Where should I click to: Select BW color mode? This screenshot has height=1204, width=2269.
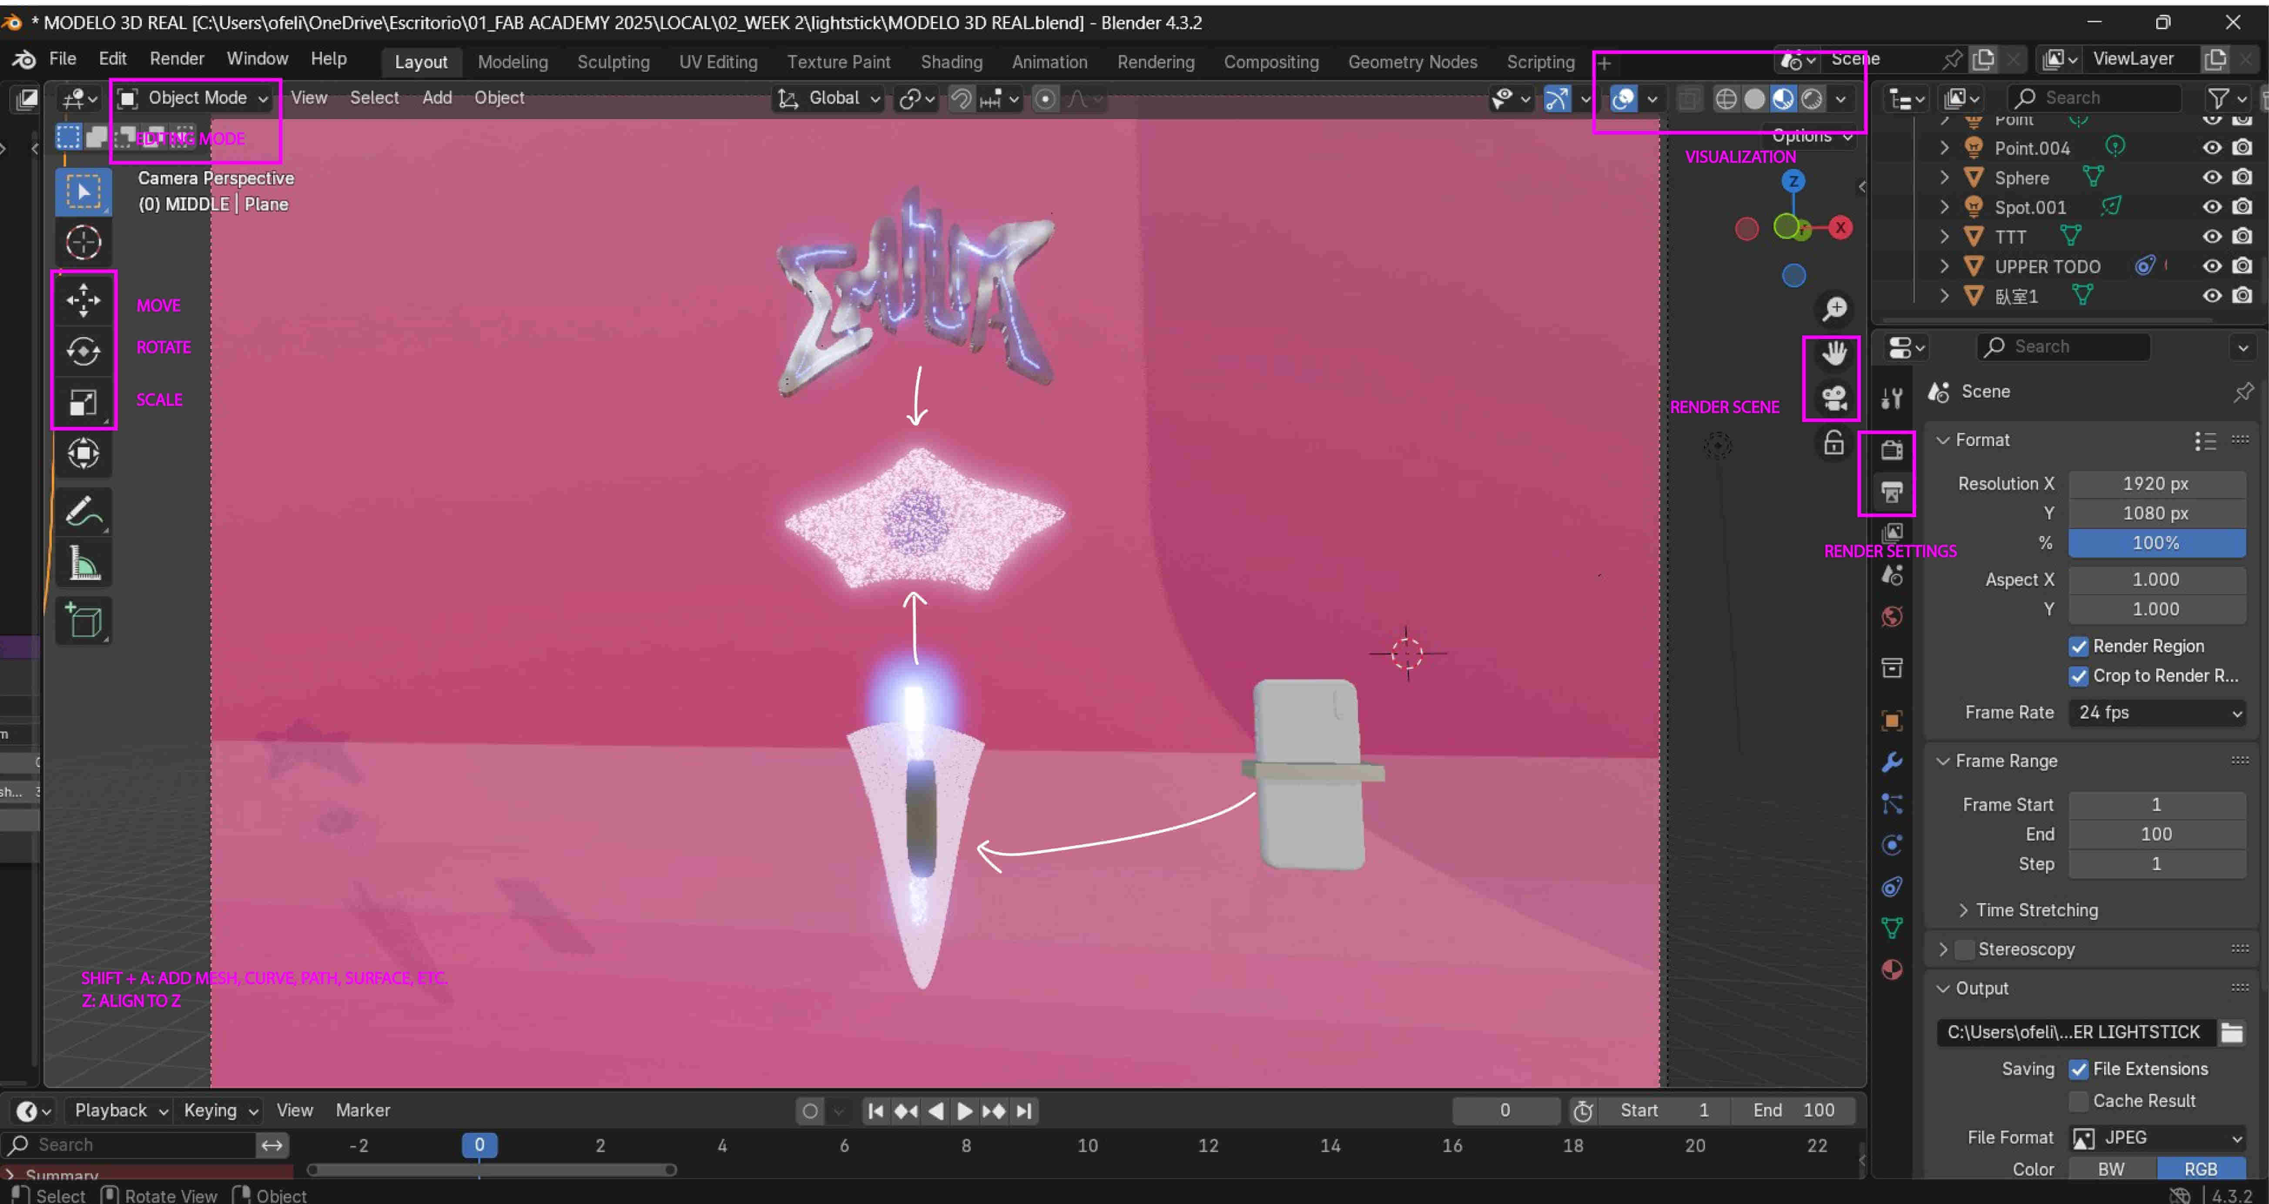click(x=2111, y=1170)
